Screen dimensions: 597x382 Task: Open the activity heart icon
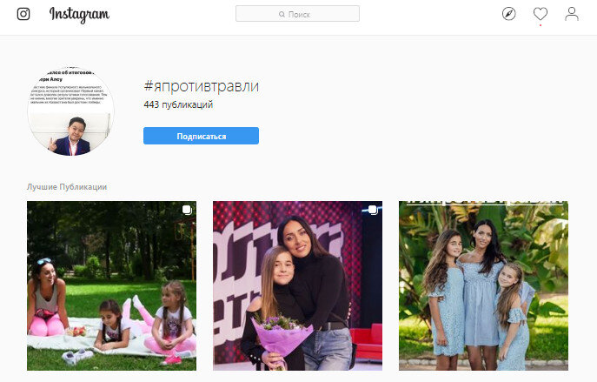(x=541, y=14)
